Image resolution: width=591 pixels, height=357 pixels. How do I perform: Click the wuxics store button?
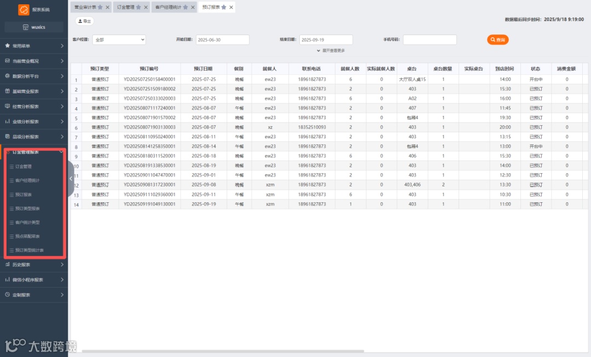coord(34,27)
